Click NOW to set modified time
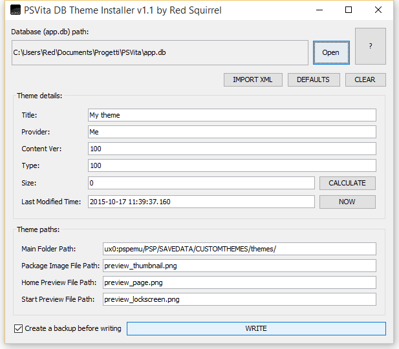 (x=347, y=202)
